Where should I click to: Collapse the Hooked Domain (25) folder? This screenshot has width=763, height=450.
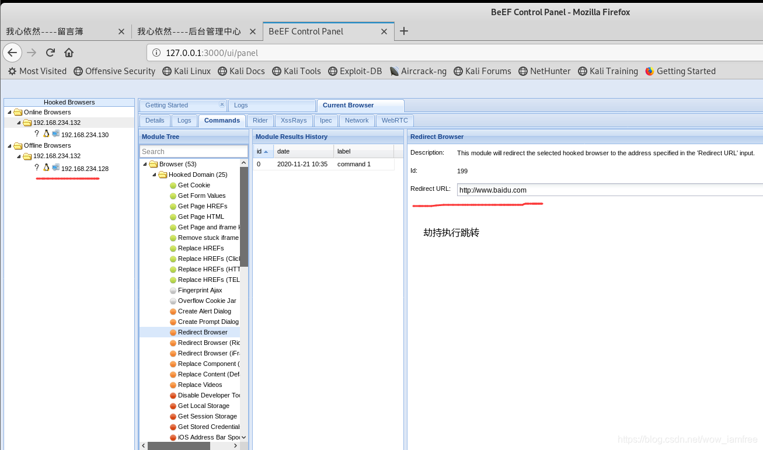pyautogui.click(x=154, y=175)
